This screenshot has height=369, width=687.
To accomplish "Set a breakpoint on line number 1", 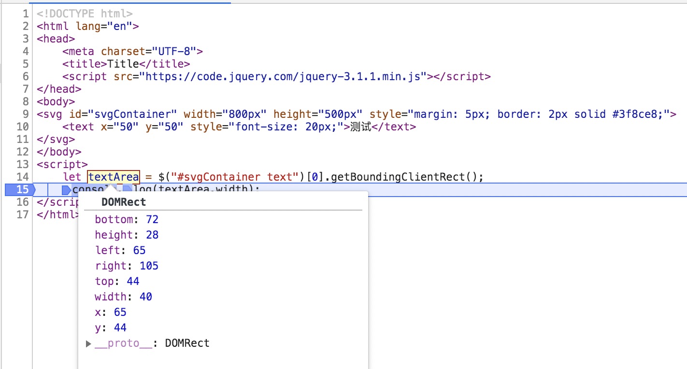I will [x=26, y=14].
